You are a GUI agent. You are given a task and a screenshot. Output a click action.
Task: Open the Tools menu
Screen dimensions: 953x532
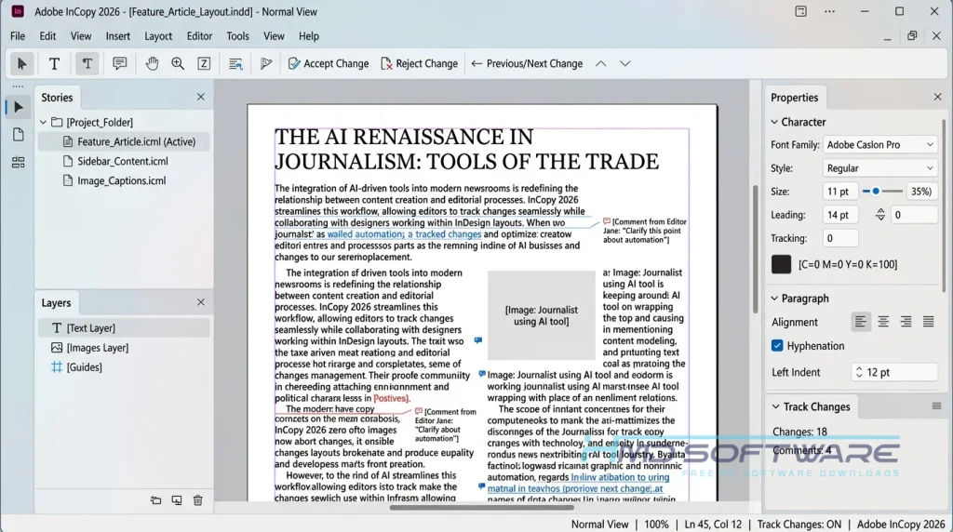[x=237, y=36]
